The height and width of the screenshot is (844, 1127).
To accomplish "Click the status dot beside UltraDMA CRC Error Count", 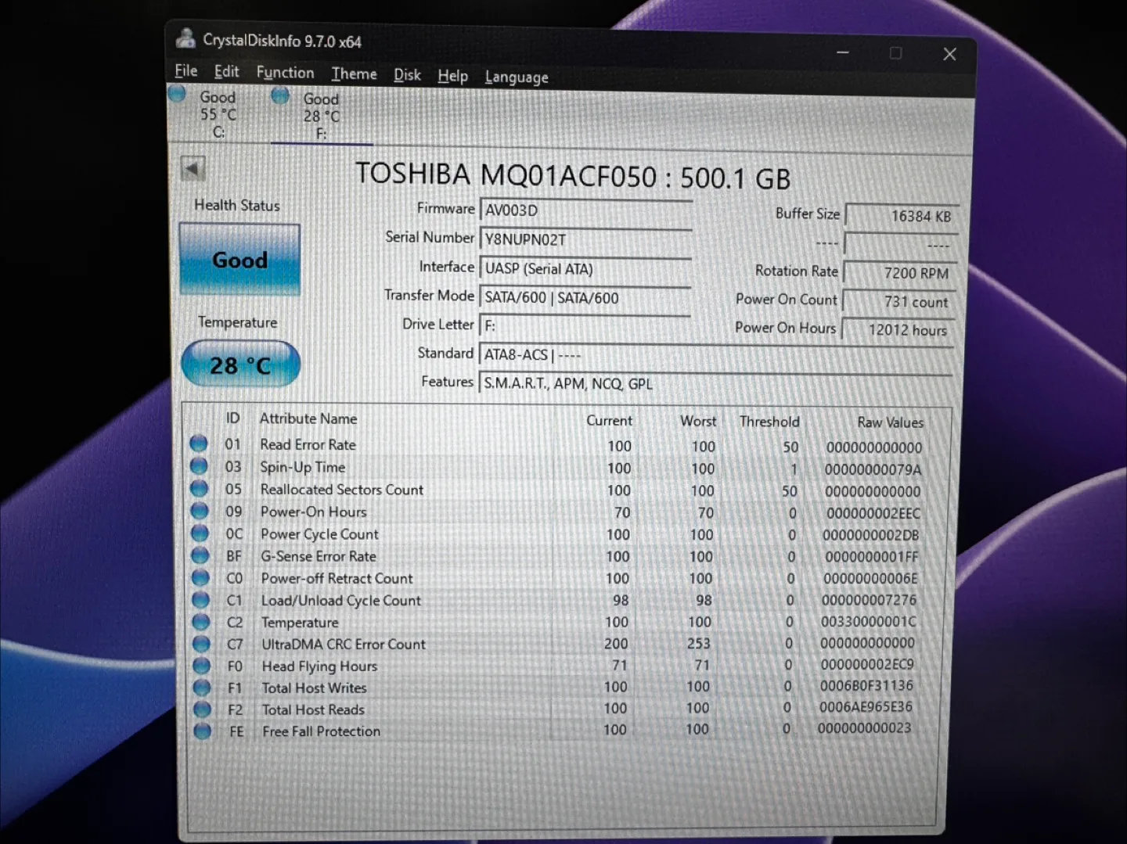I will pos(201,642).
